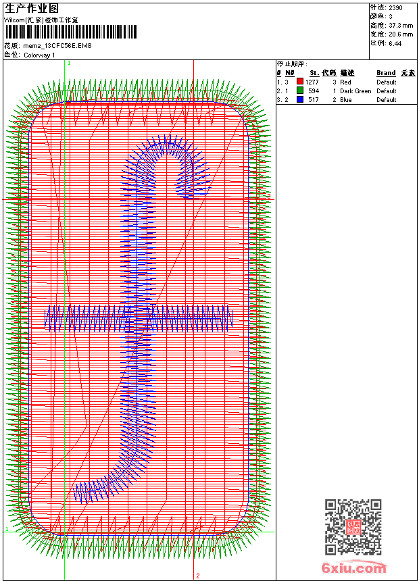This screenshot has height=581, width=419.
Task: Click the height value 37.3 mm
Action: [x=401, y=26]
